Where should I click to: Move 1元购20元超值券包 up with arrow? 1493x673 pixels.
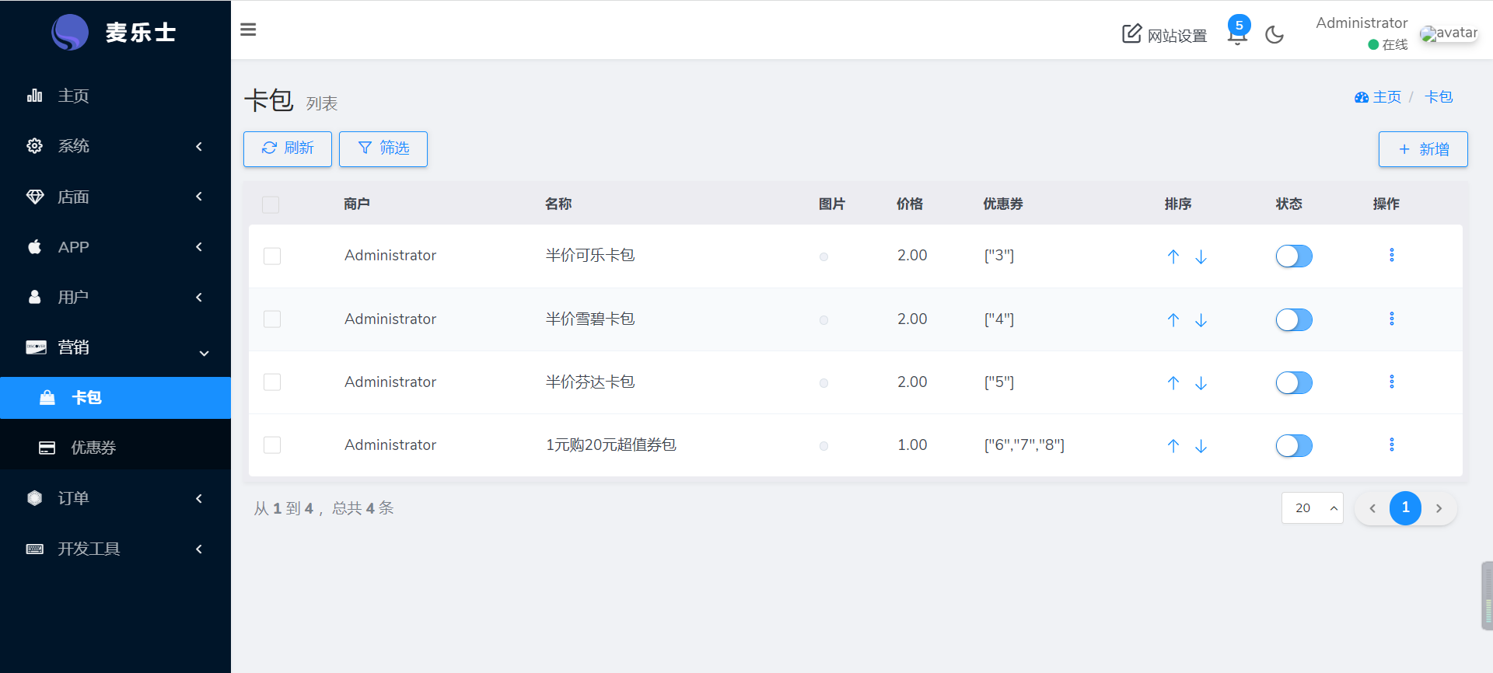pos(1173,446)
